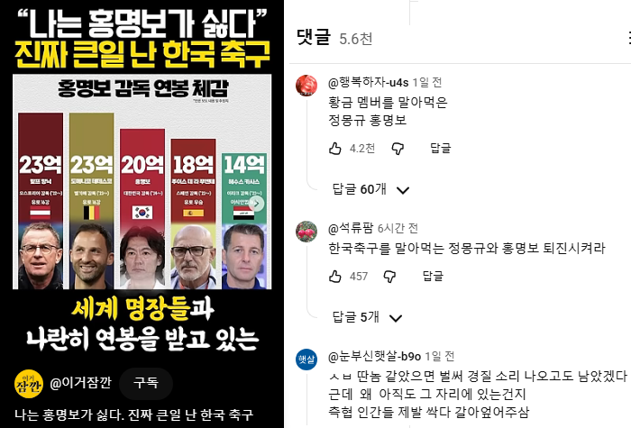Expand 답글 60개 replies
Viewport: 631px width, 428px height.
[370, 189]
